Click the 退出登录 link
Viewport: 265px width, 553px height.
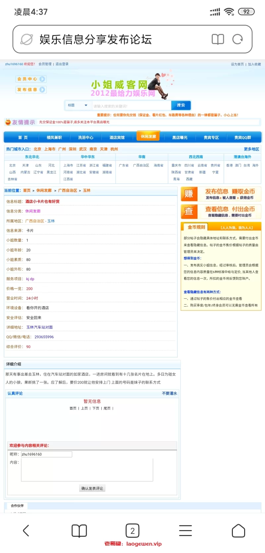point(62,64)
